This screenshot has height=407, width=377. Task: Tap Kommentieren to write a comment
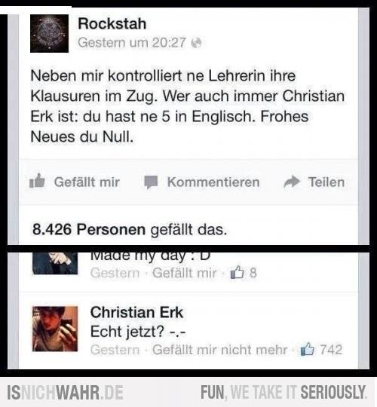pyautogui.click(x=213, y=182)
